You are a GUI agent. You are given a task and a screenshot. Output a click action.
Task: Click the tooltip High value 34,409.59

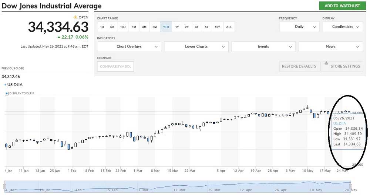[x=353, y=134]
